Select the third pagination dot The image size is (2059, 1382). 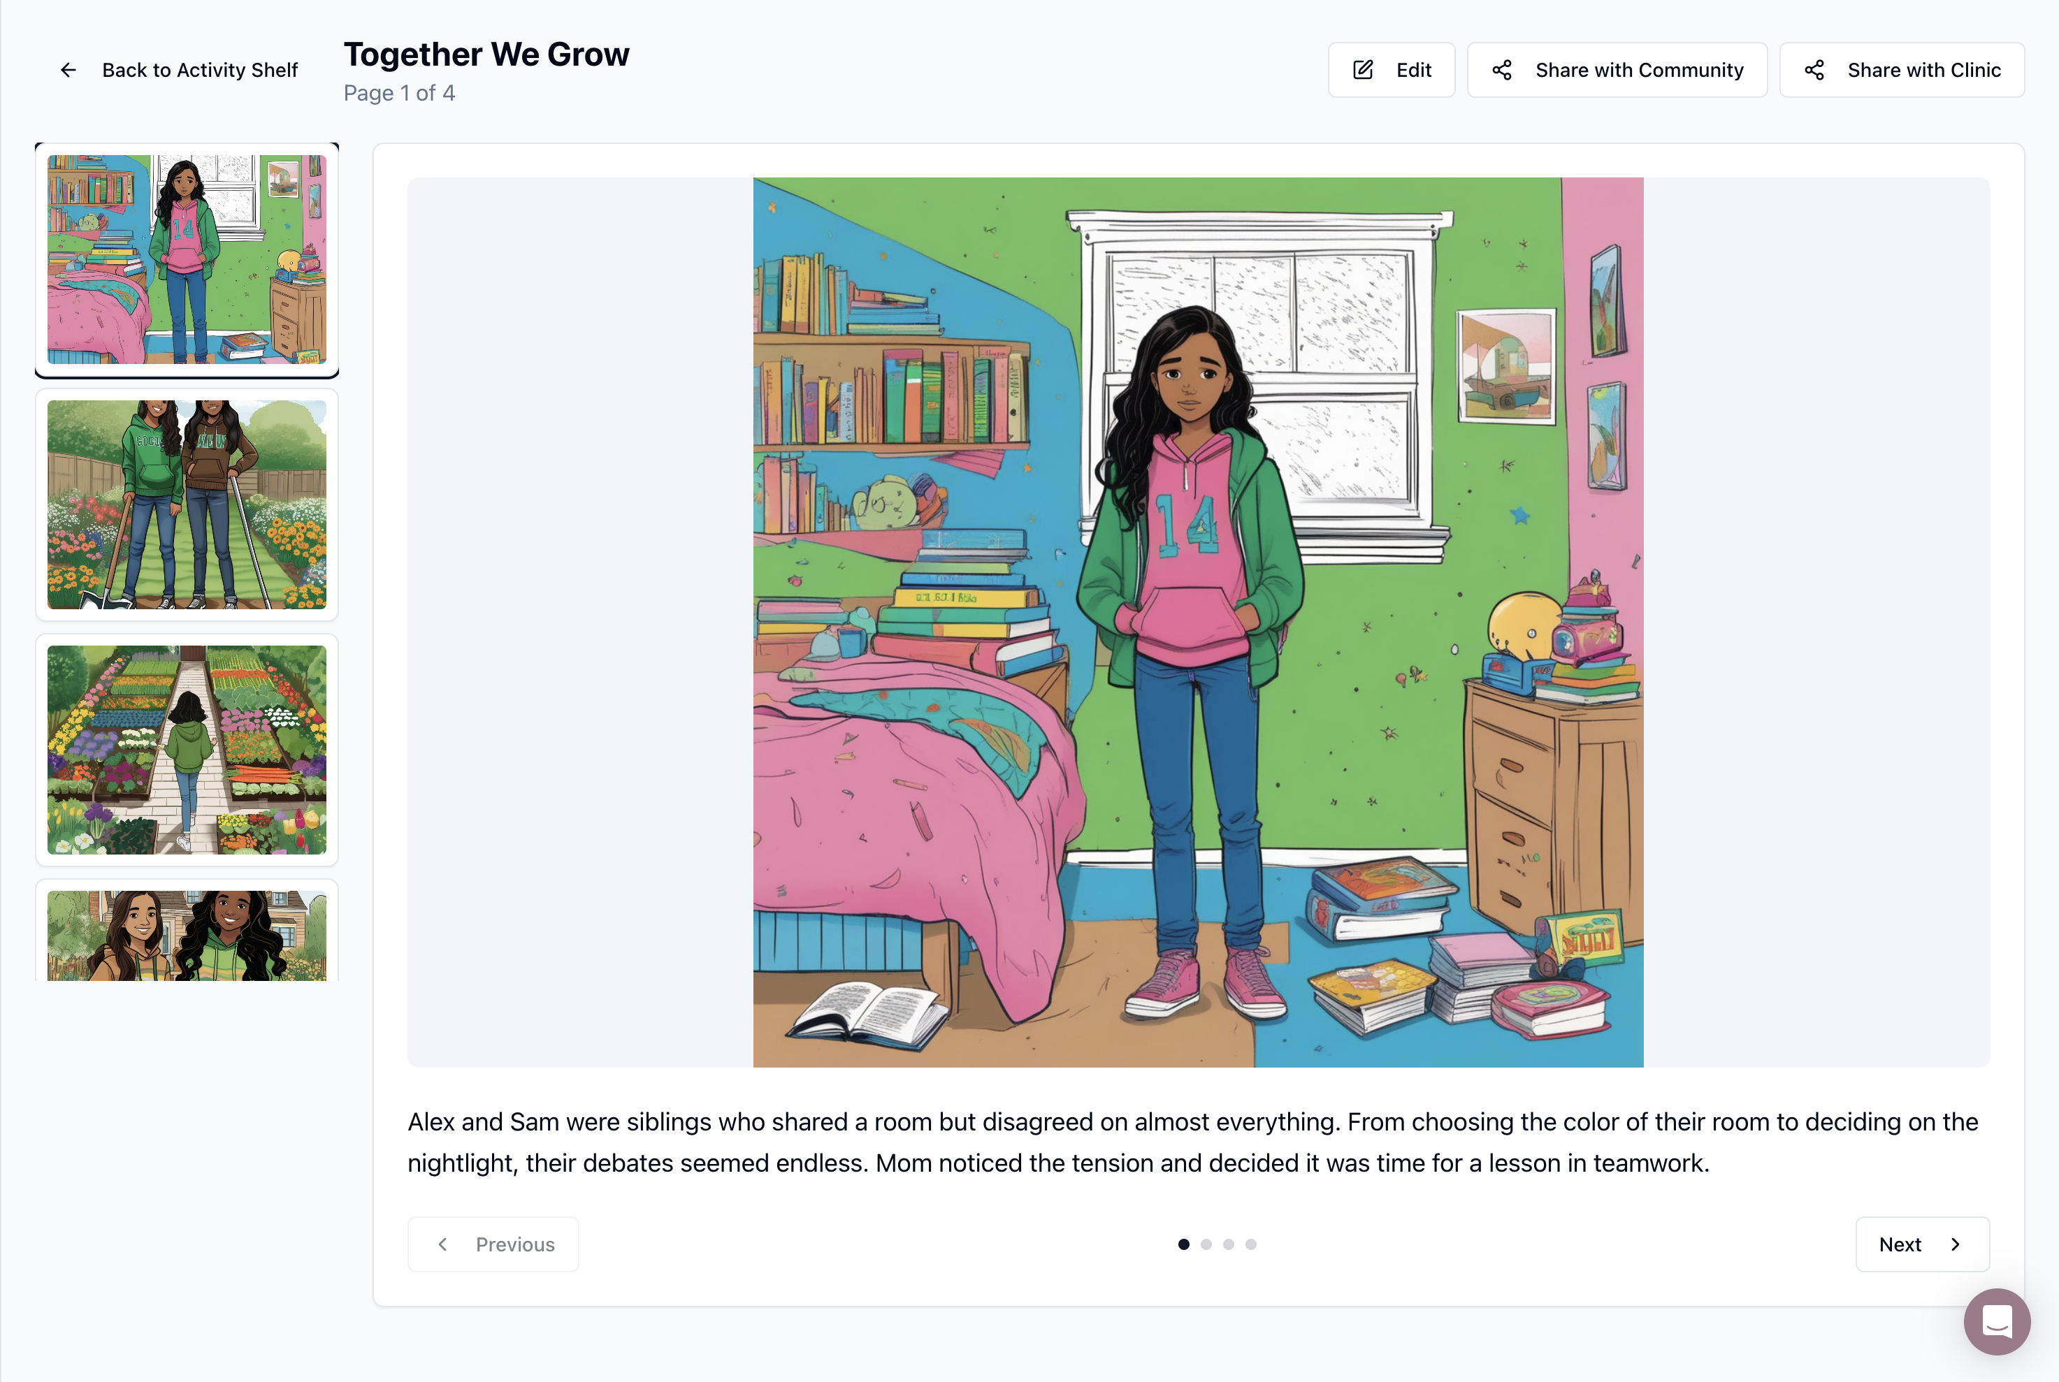(x=1229, y=1244)
